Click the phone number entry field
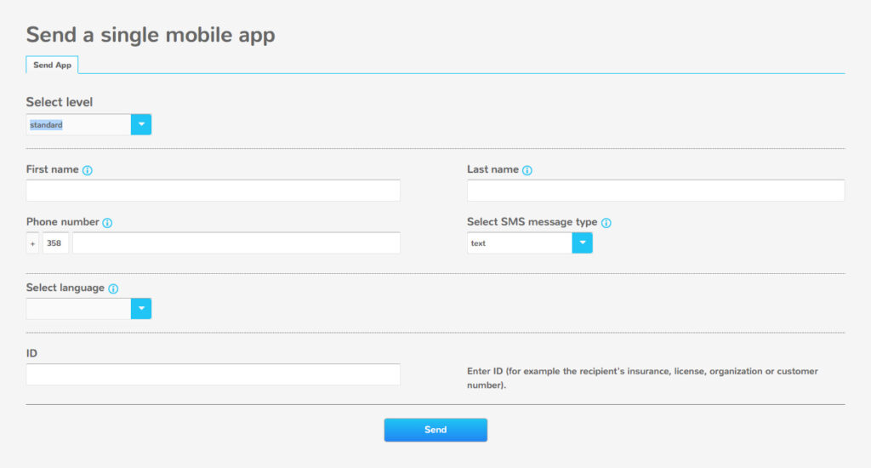 click(236, 243)
